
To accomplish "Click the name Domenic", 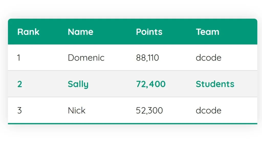I will point(86,58).
